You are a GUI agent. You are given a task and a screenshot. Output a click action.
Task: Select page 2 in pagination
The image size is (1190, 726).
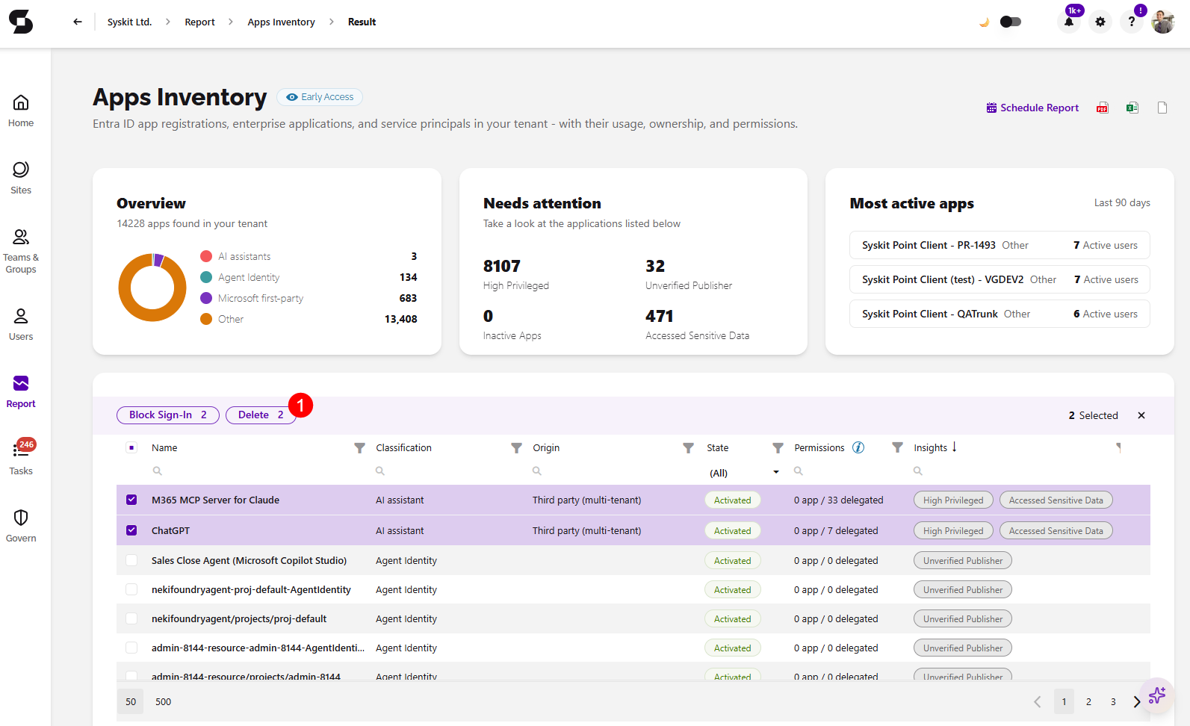pos(1088,701)
